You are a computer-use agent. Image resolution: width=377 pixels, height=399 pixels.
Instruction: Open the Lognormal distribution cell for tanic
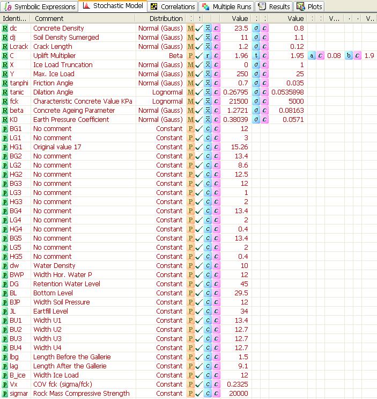pos(160,92)
